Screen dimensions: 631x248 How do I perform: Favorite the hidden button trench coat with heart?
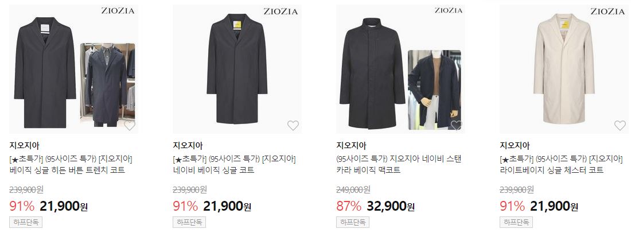130,125
